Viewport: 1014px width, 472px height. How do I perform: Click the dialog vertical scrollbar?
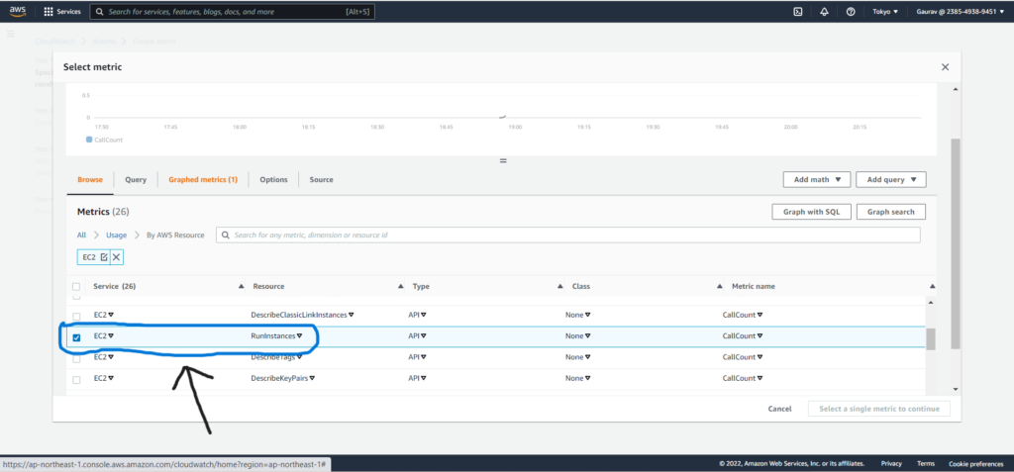click(956, 242)
